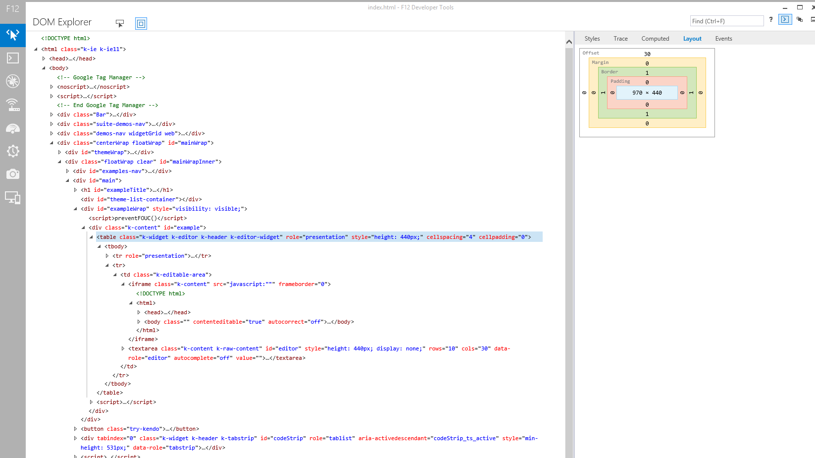Maximize the F12 Developer Tools window
The height and width of the screenshot is (458, 815).
pyautogui.click(x=800, y=7)
